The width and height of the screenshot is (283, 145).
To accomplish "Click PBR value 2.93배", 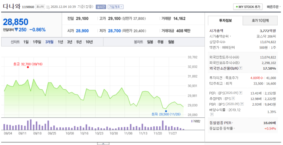I will point(257,104).
